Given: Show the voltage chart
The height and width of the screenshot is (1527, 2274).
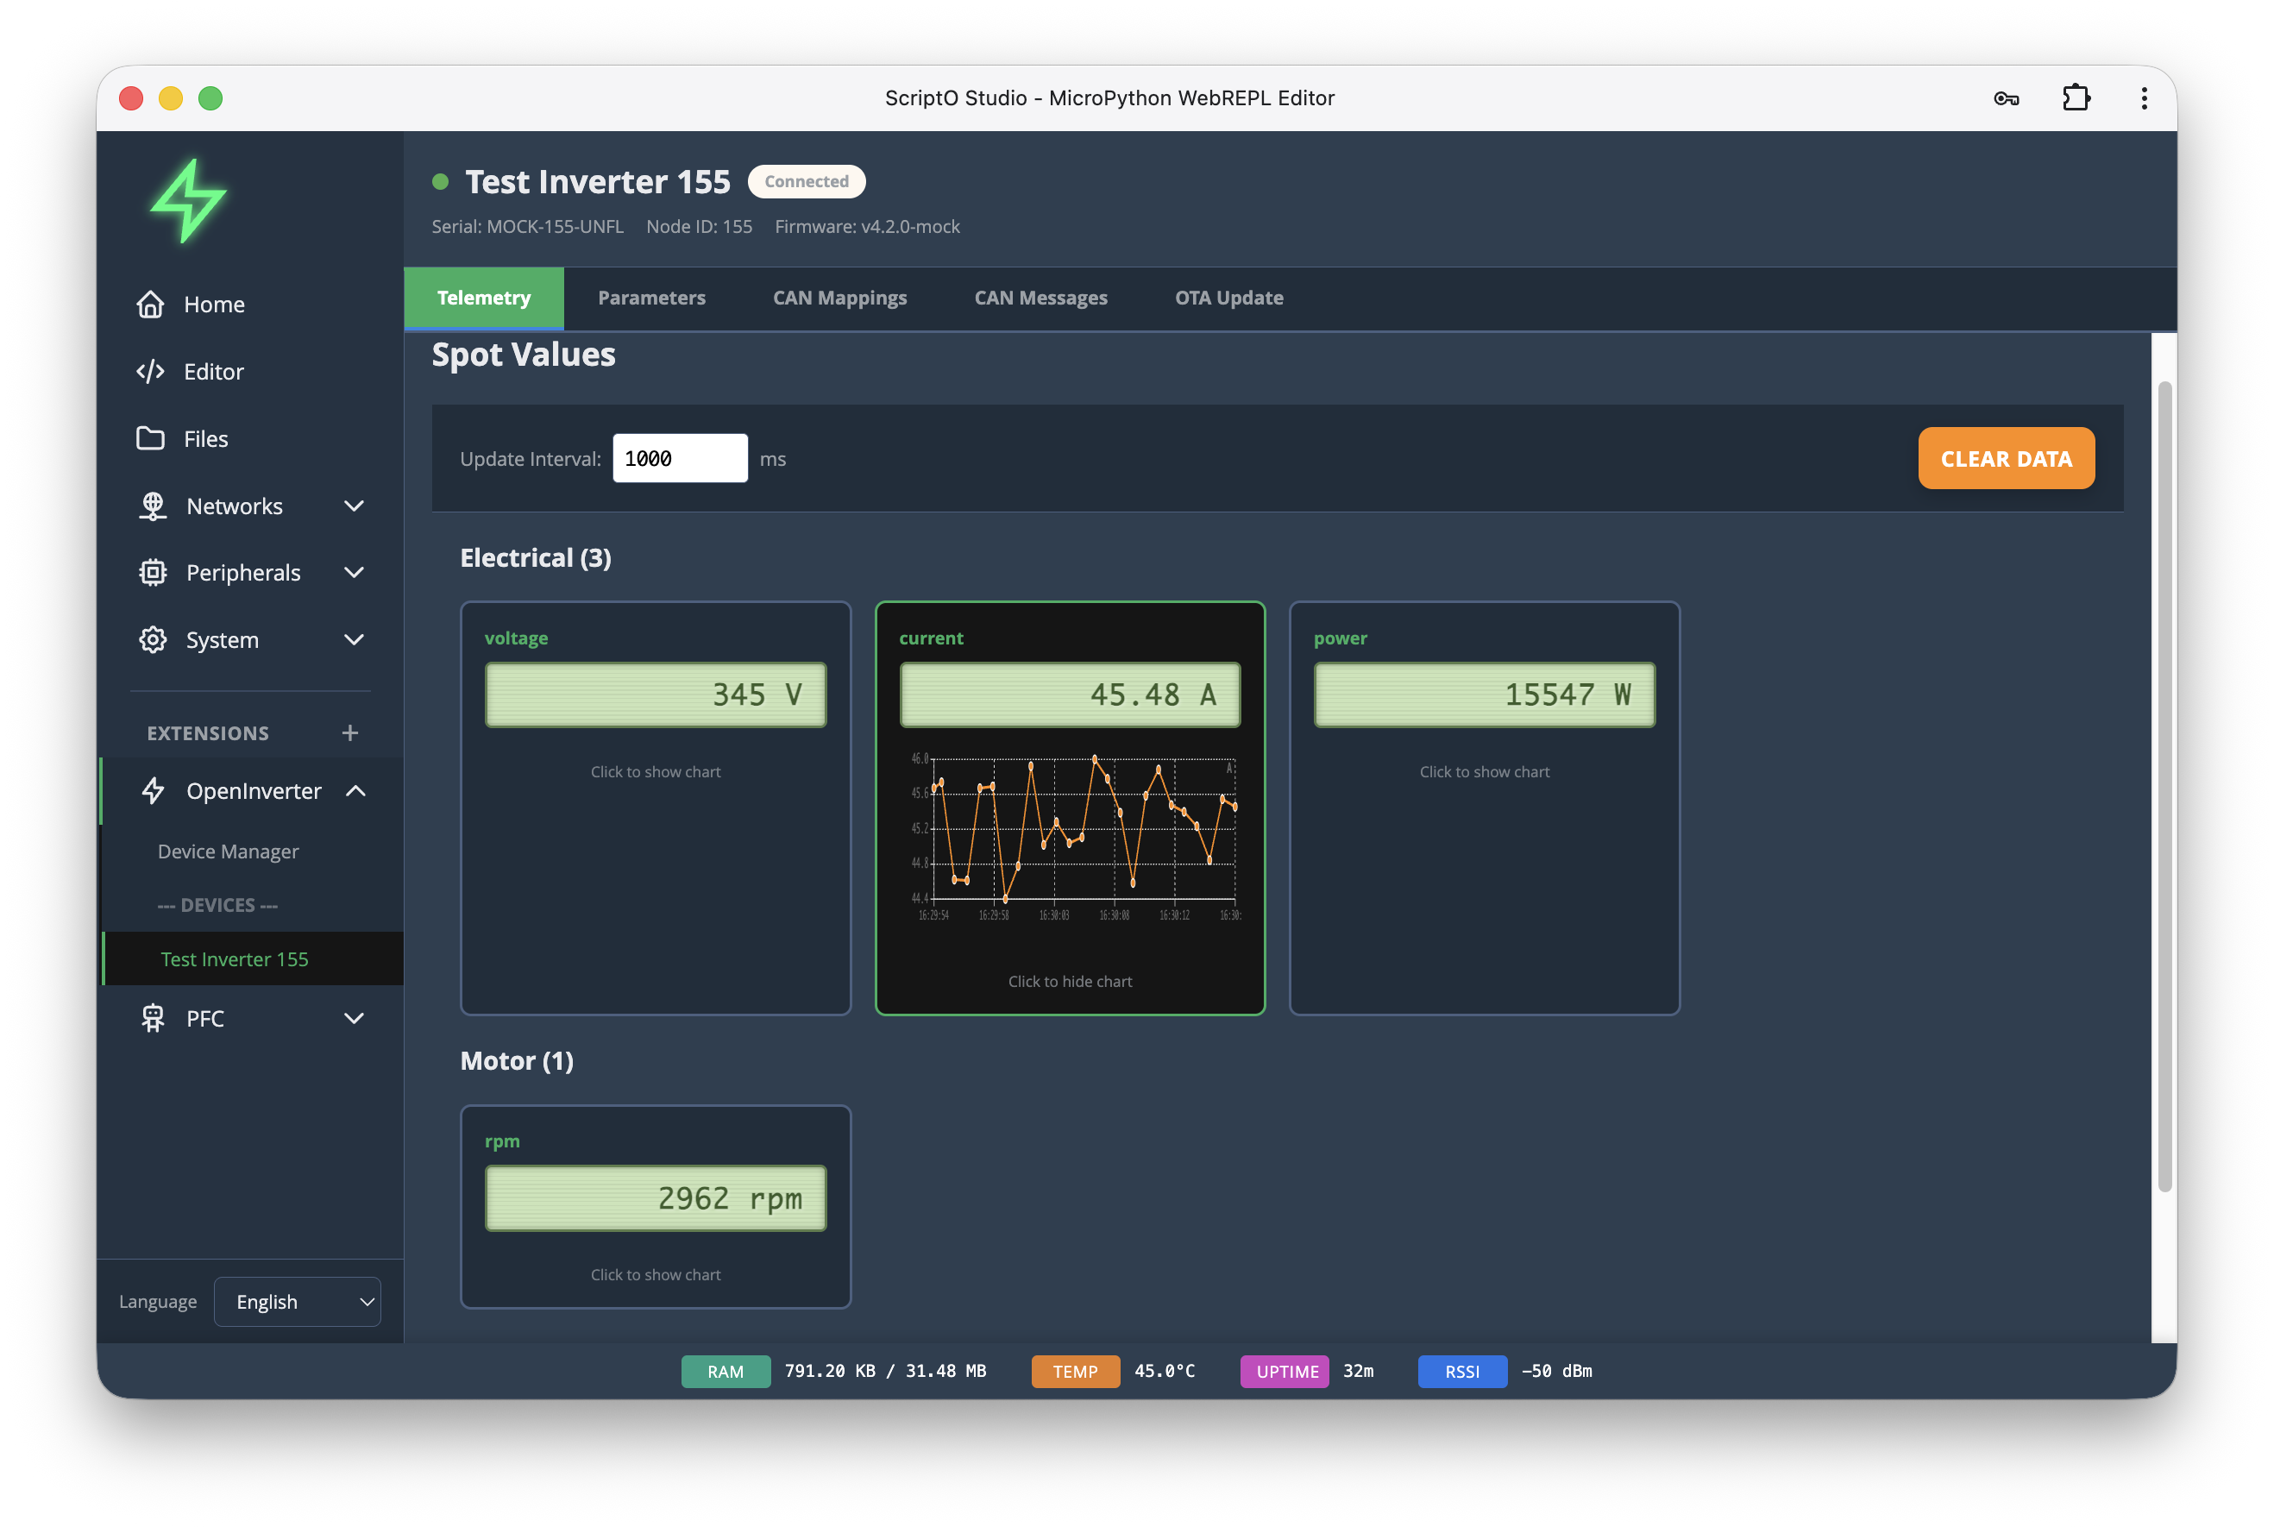Looking at the screenshot, I should (x=656, y=771).
